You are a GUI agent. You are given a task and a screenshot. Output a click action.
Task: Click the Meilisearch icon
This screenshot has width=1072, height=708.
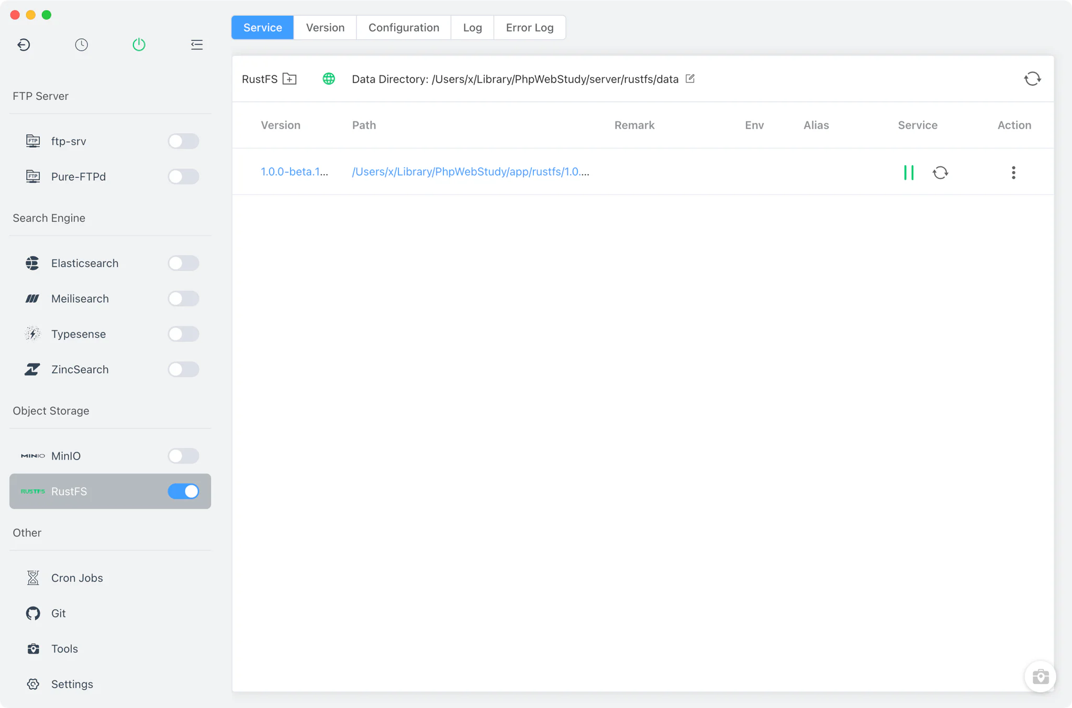pyautogui.click(x=32, y=299)
